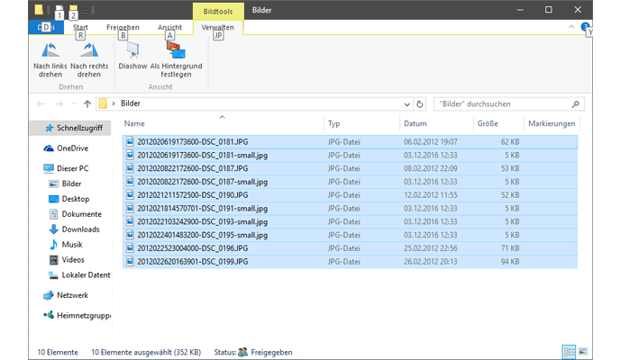The image size is (620, 360).
Task: Refresh the Bilder folder view
Action: pos(420,103)
